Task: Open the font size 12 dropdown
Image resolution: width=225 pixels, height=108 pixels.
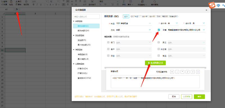Action: coord(58,1)
